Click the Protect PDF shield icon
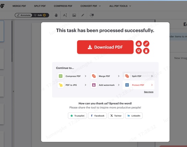Screen dimensions: 187x147 [x=127, y=85]
